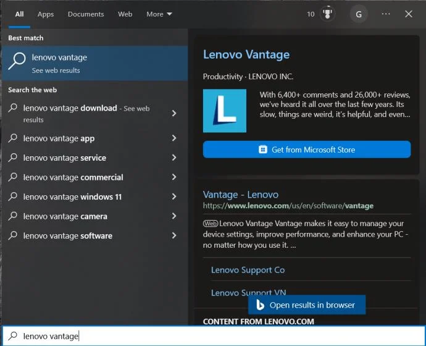Click the Lenovo Vantage L app logo

click(x=225, y=111)
